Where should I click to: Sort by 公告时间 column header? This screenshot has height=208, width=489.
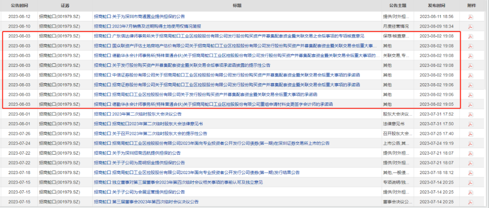click(x=19, y=5)
